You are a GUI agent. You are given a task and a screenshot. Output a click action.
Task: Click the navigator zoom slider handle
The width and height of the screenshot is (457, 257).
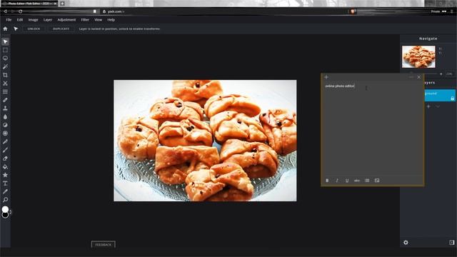point(411,73)
